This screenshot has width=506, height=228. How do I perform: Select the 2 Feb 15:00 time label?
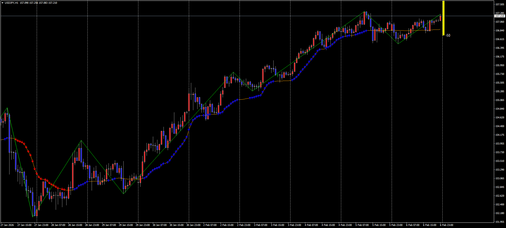pos(227,225)
